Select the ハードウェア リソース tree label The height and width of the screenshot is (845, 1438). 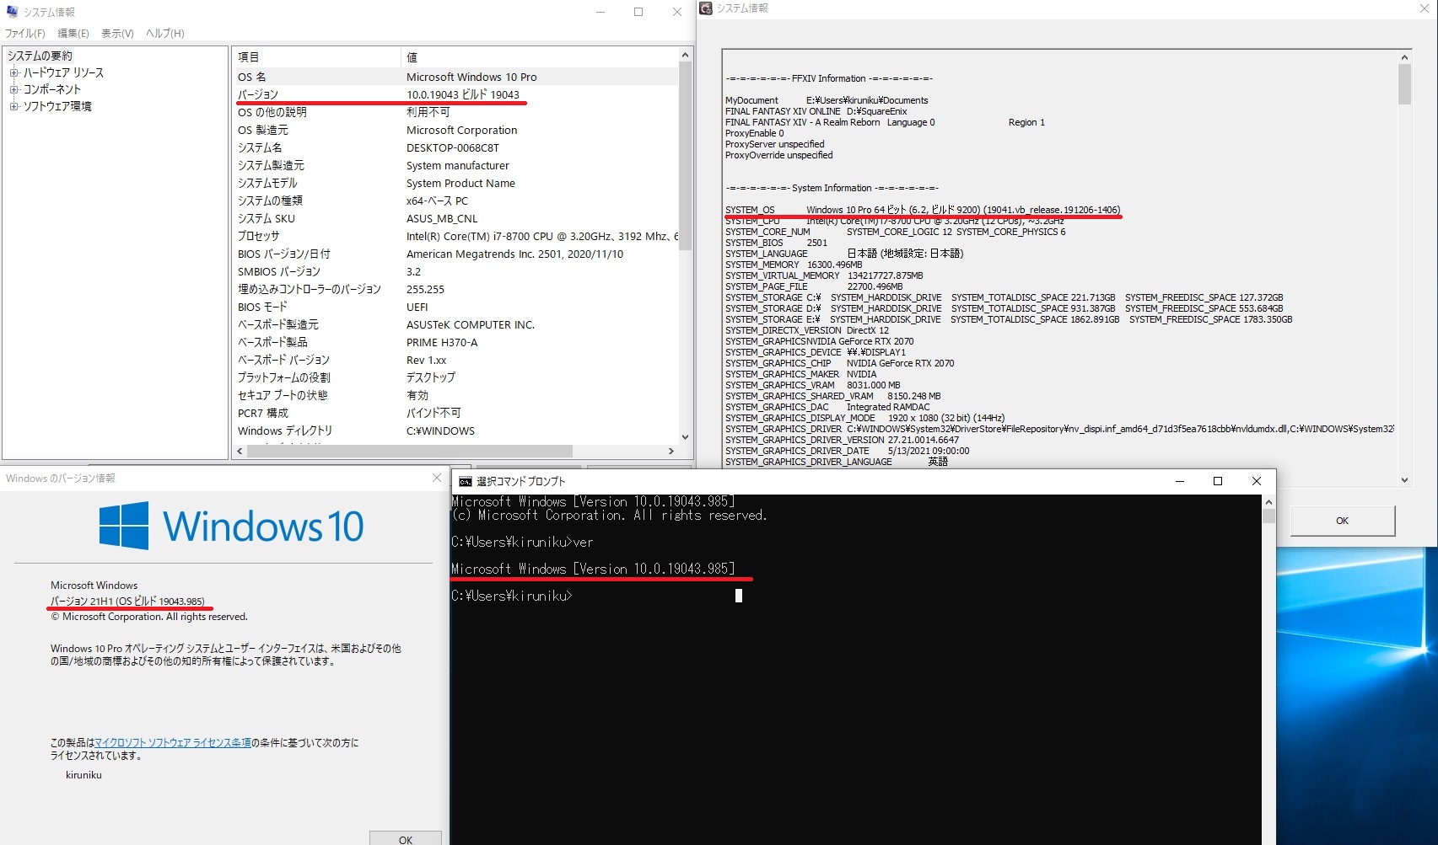63,72
